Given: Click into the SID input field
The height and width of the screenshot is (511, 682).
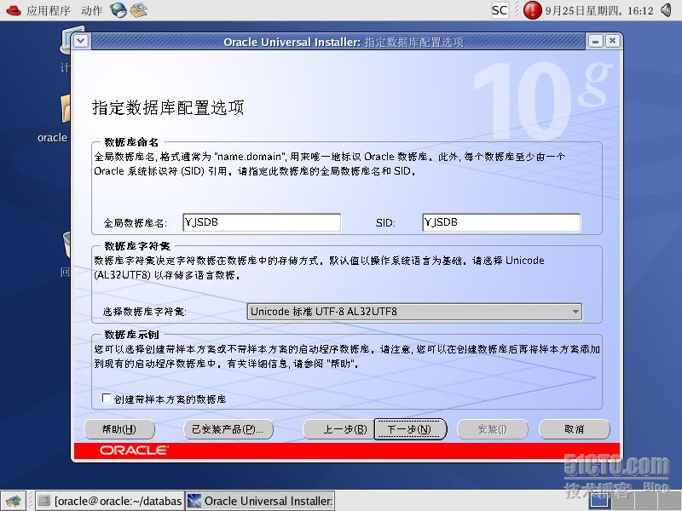Looking at the screenshot, I should 501,222.
